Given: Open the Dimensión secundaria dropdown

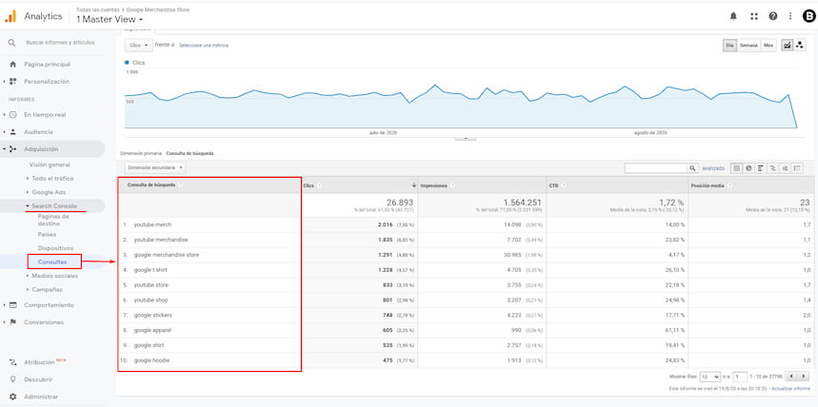Looking at the screenshot, I should (155, 167).
